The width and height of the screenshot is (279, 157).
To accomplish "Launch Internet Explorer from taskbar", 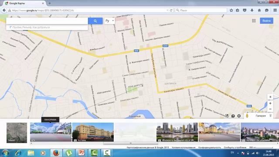I will coord(18,153).
